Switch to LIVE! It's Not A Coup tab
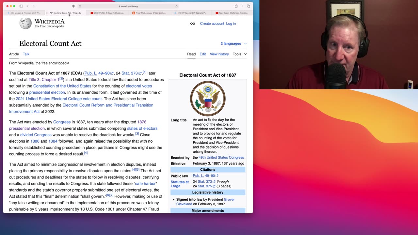 point(107,13)
